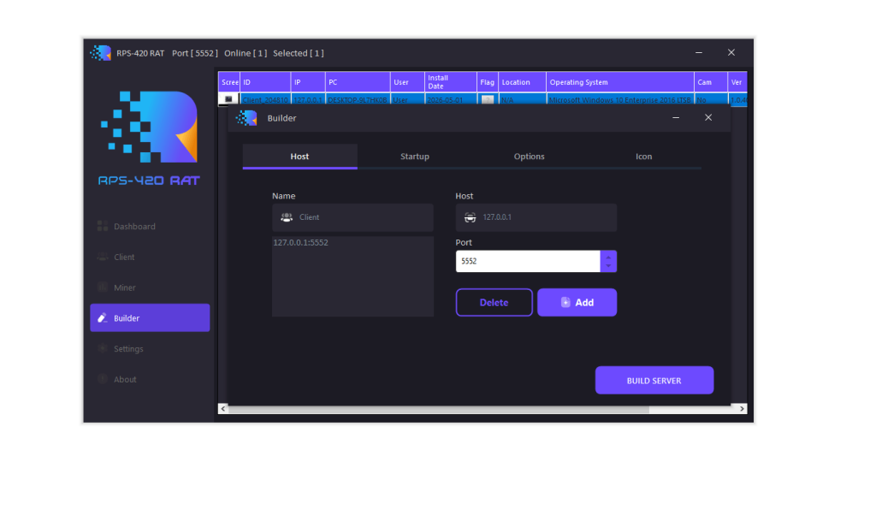Click the Builder dialog title icon
Screen dimensions: 876x527
point(246,118)
